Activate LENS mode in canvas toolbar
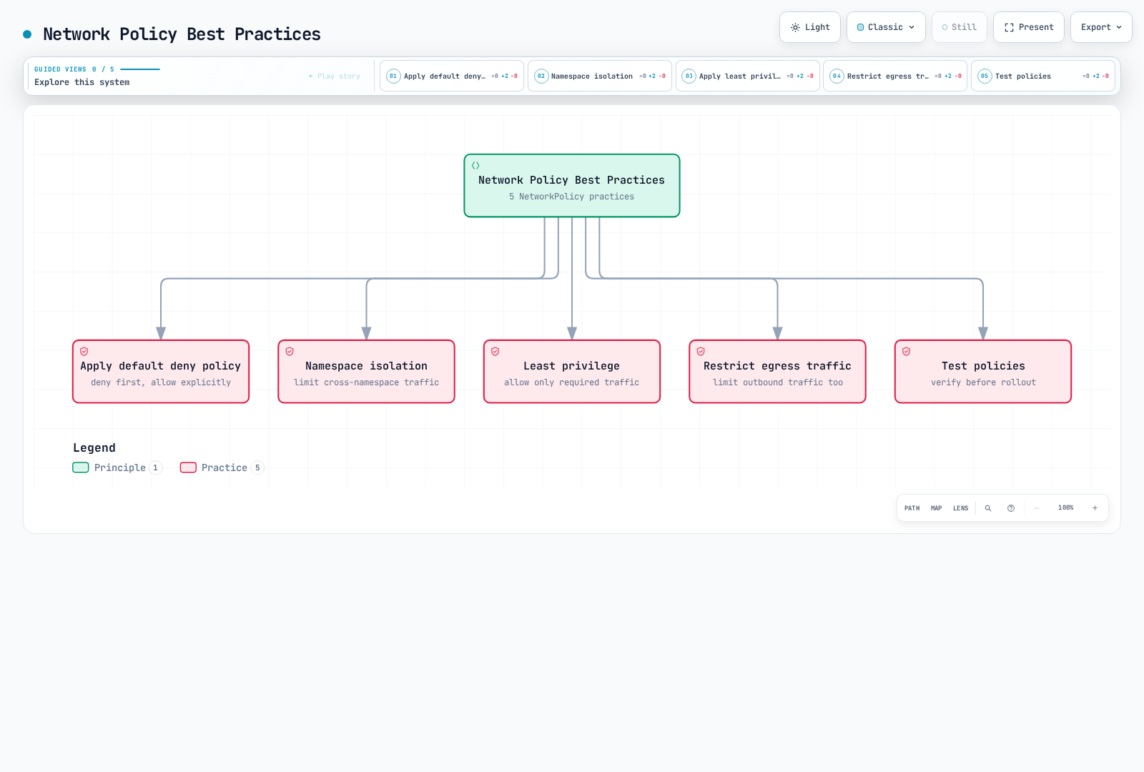Viewport: 1144px width, 772px height. [x=960, y=508]
